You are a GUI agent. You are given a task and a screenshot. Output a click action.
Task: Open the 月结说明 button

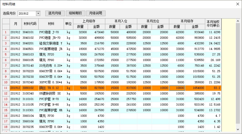point(96,13)
